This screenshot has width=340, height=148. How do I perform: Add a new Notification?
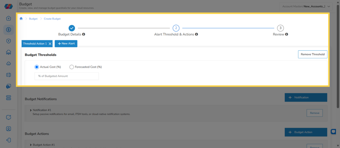[306, 97]
